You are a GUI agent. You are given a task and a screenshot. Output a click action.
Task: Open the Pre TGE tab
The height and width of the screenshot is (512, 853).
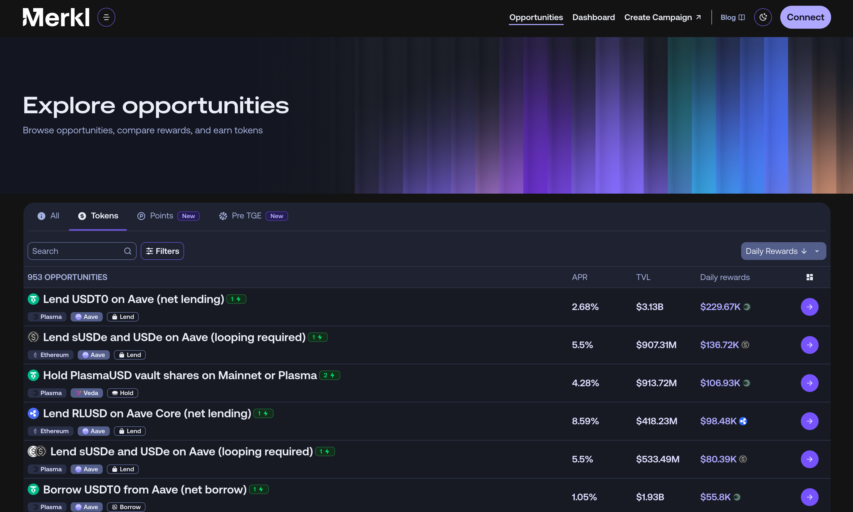click(246, 216)
